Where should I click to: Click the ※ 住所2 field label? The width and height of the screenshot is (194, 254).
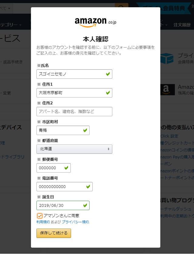(45, 103)
